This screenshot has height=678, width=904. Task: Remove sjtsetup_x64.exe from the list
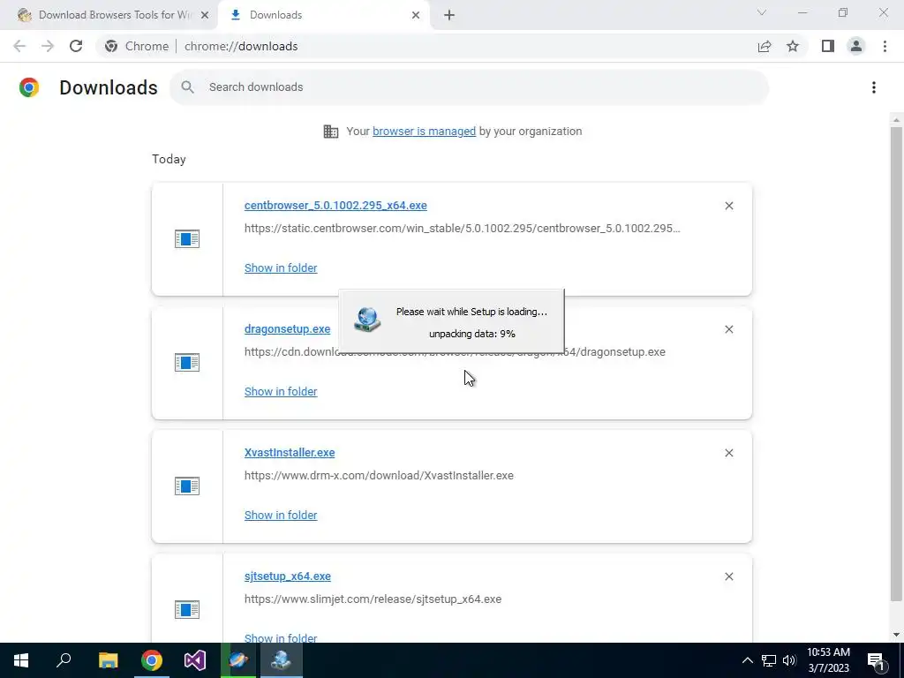(x=728, y=576)
